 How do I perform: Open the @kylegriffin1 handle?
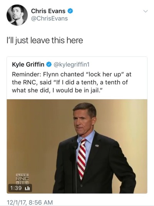[71, 65]
